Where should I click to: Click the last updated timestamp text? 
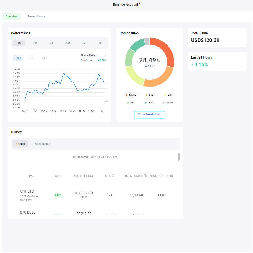point(94,157)
